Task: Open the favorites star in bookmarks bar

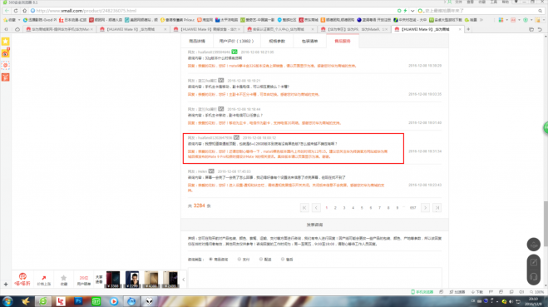Action: pyautogui.click(x=6, y=20)
